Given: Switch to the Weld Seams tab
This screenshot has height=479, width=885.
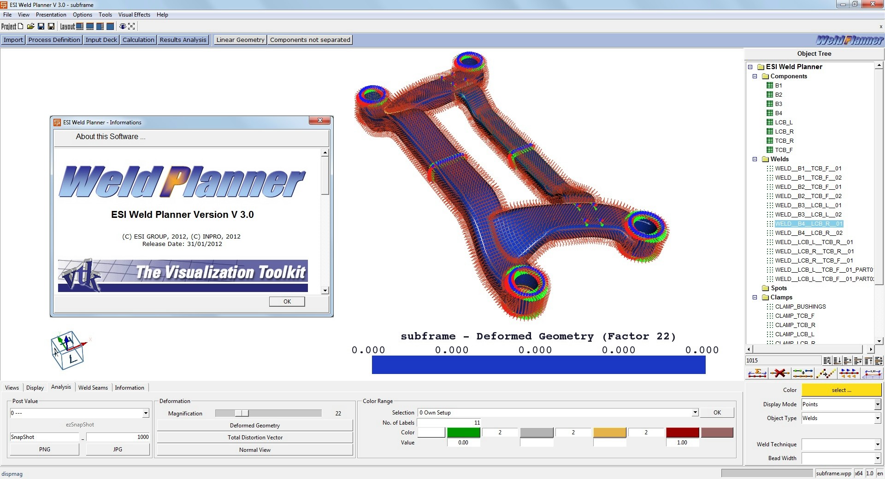Looking at the screenshot, I should pyautogui.click(x=93, y=388).
